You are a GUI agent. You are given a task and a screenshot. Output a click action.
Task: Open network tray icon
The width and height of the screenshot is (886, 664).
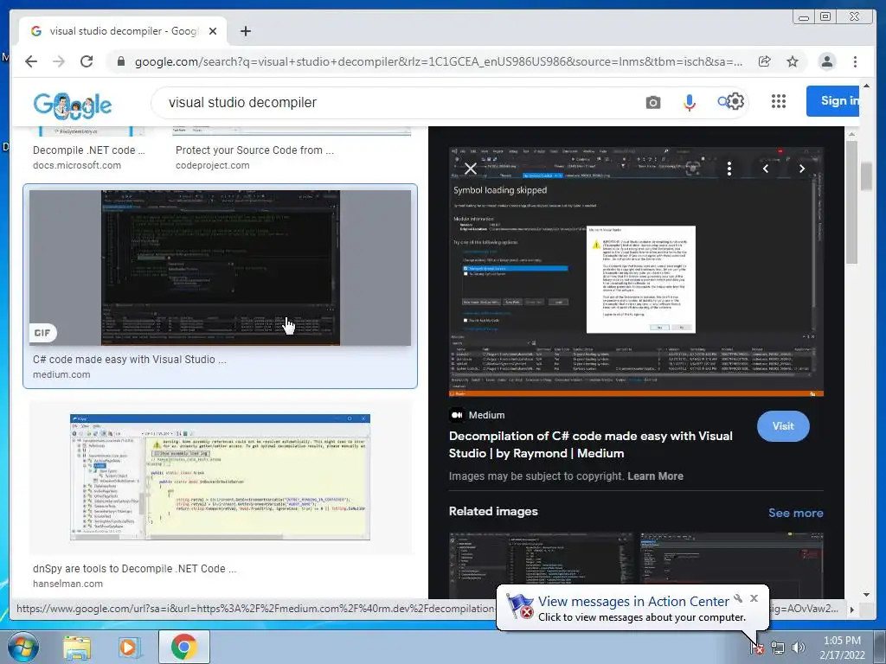pyautogui.click(x=778, y=648)
